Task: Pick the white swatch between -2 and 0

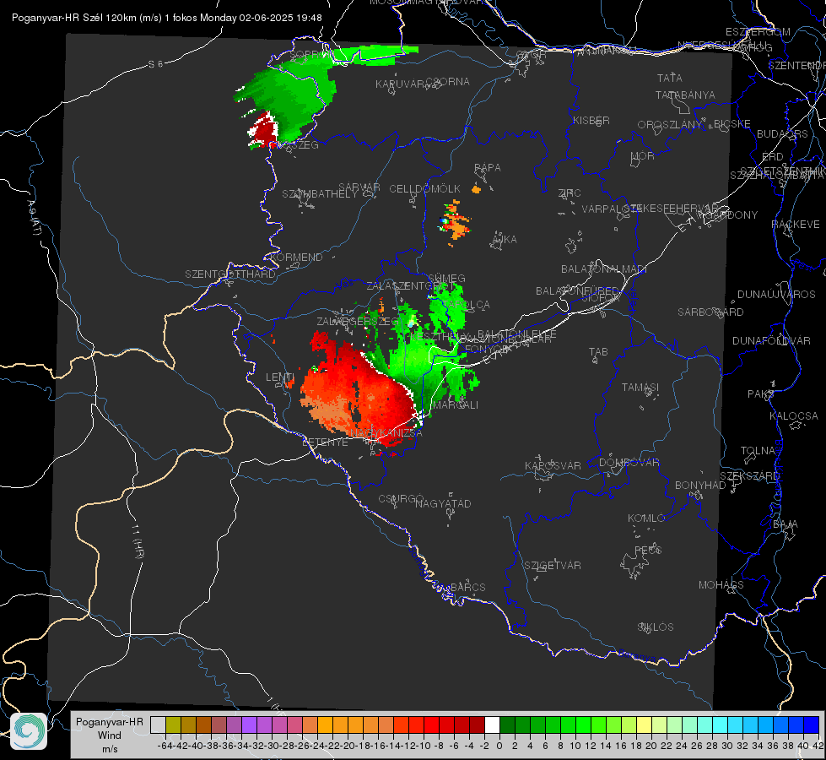Action: [492, 725]
